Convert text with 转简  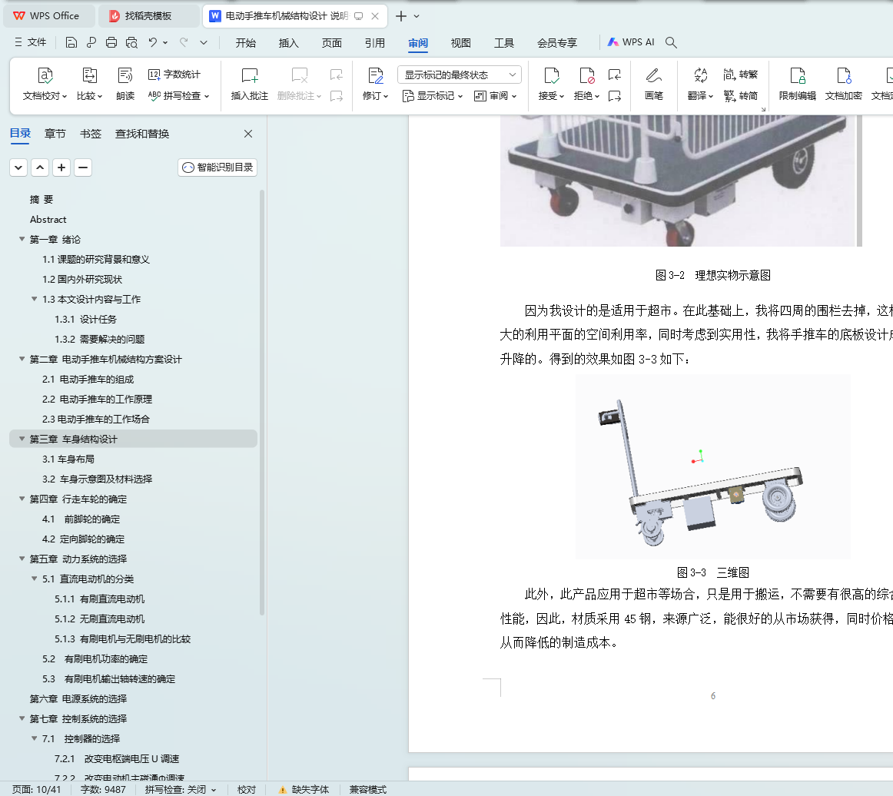pyautogui.click(x=740, y=95)
